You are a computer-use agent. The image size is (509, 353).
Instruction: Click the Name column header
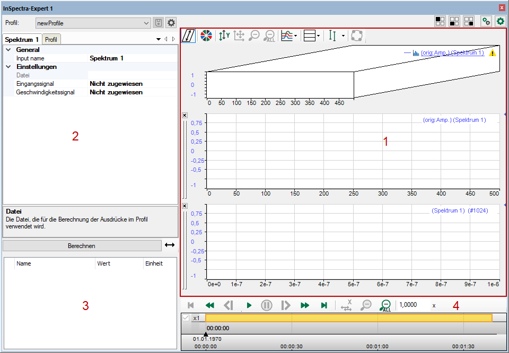coord(55,263)
